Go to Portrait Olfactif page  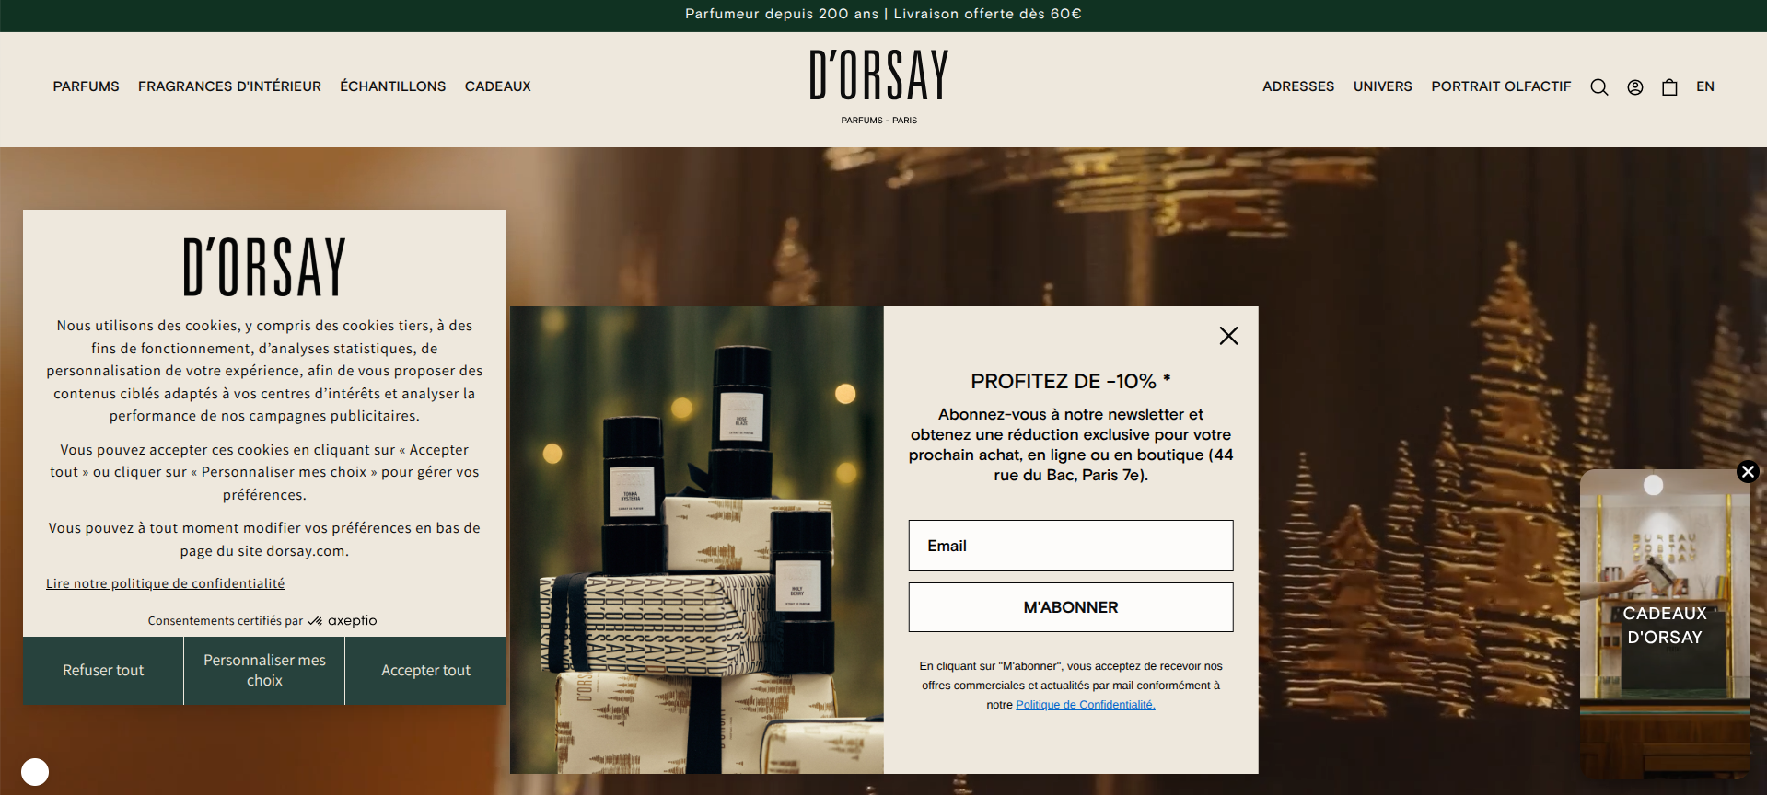tap(1501, 86)
